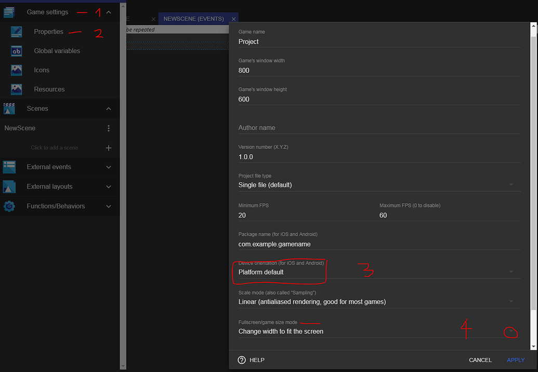This screenshot has width=538, height=372.
Task: Open NewScene's three-dot options menu
Action: [x=109, y=128]
